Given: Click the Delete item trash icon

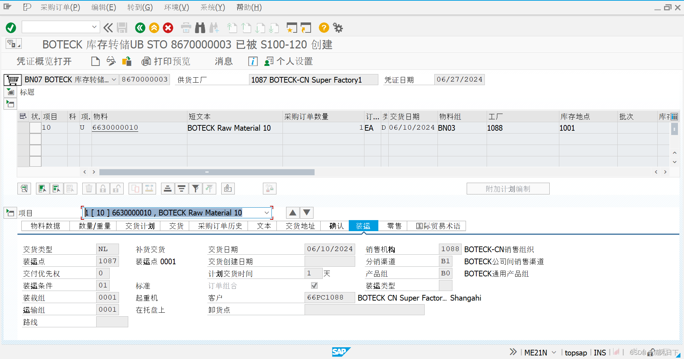Looking at the screenshot, I should (89, 188).
